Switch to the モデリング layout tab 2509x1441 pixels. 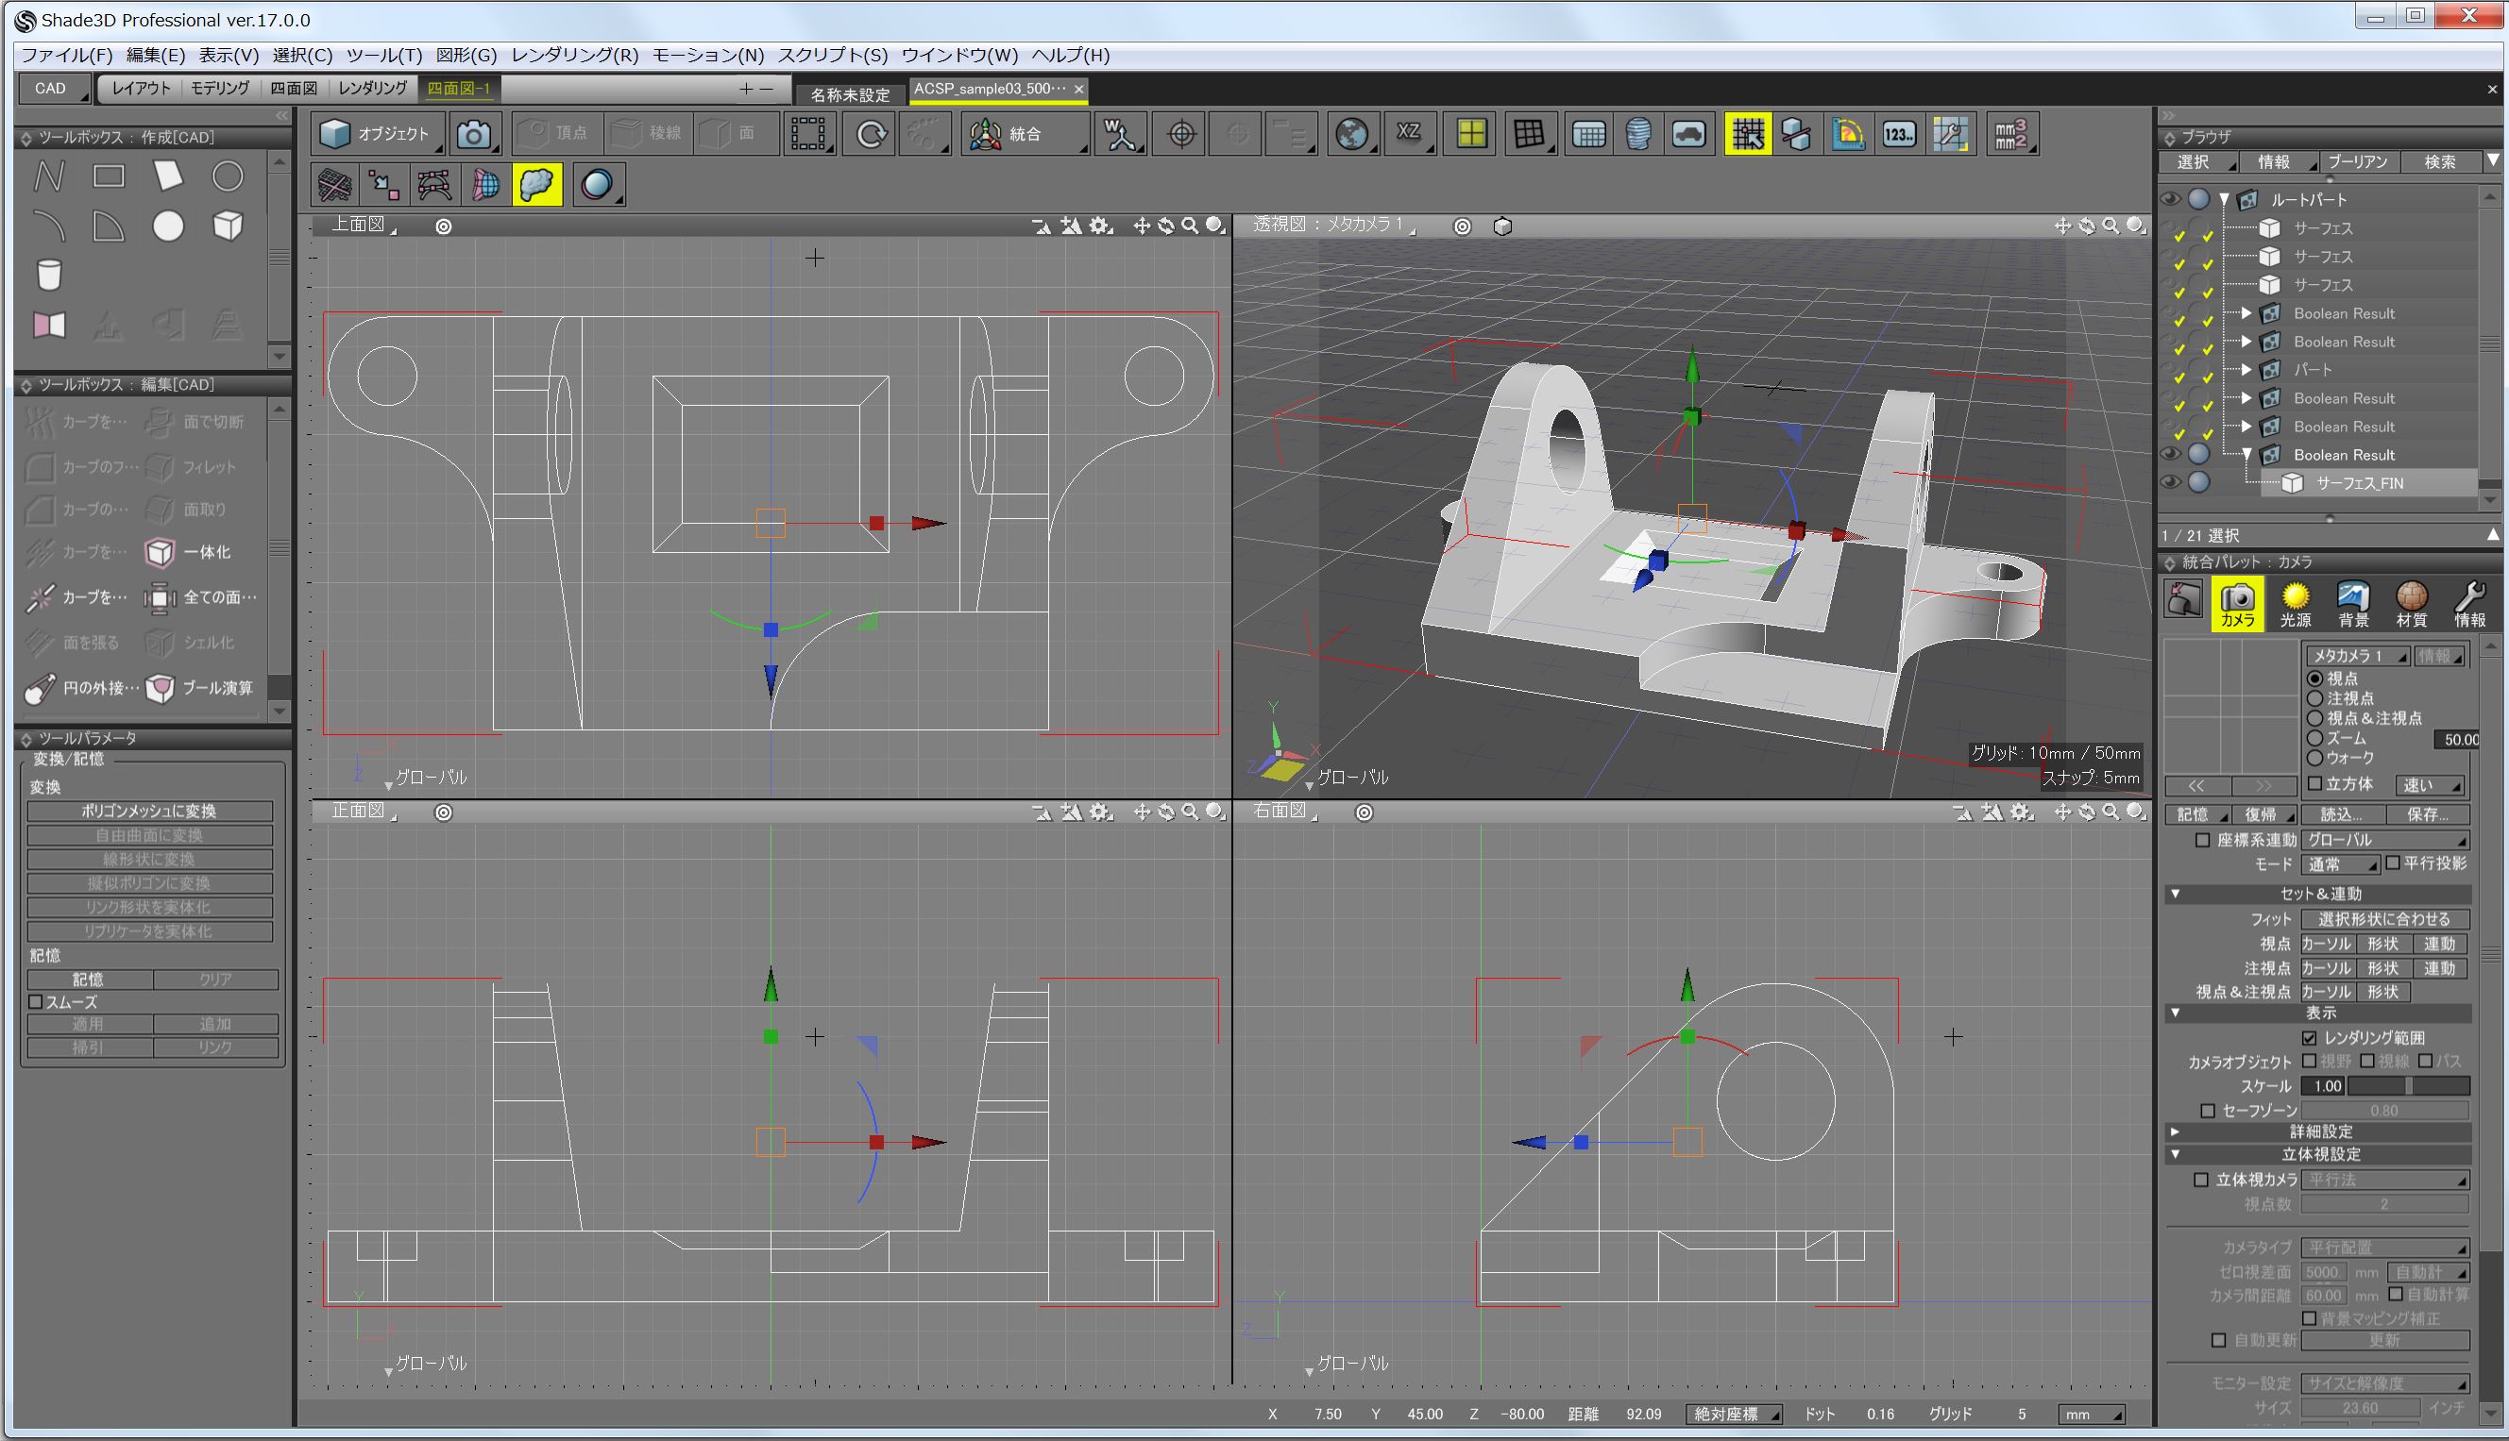coord(220,88)
